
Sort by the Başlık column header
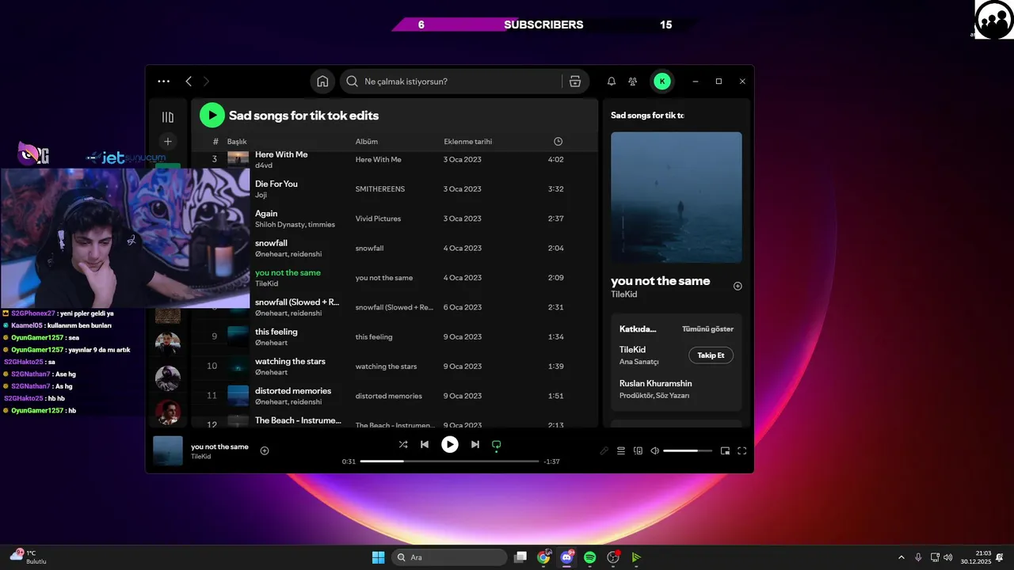(x=237, y=142)
